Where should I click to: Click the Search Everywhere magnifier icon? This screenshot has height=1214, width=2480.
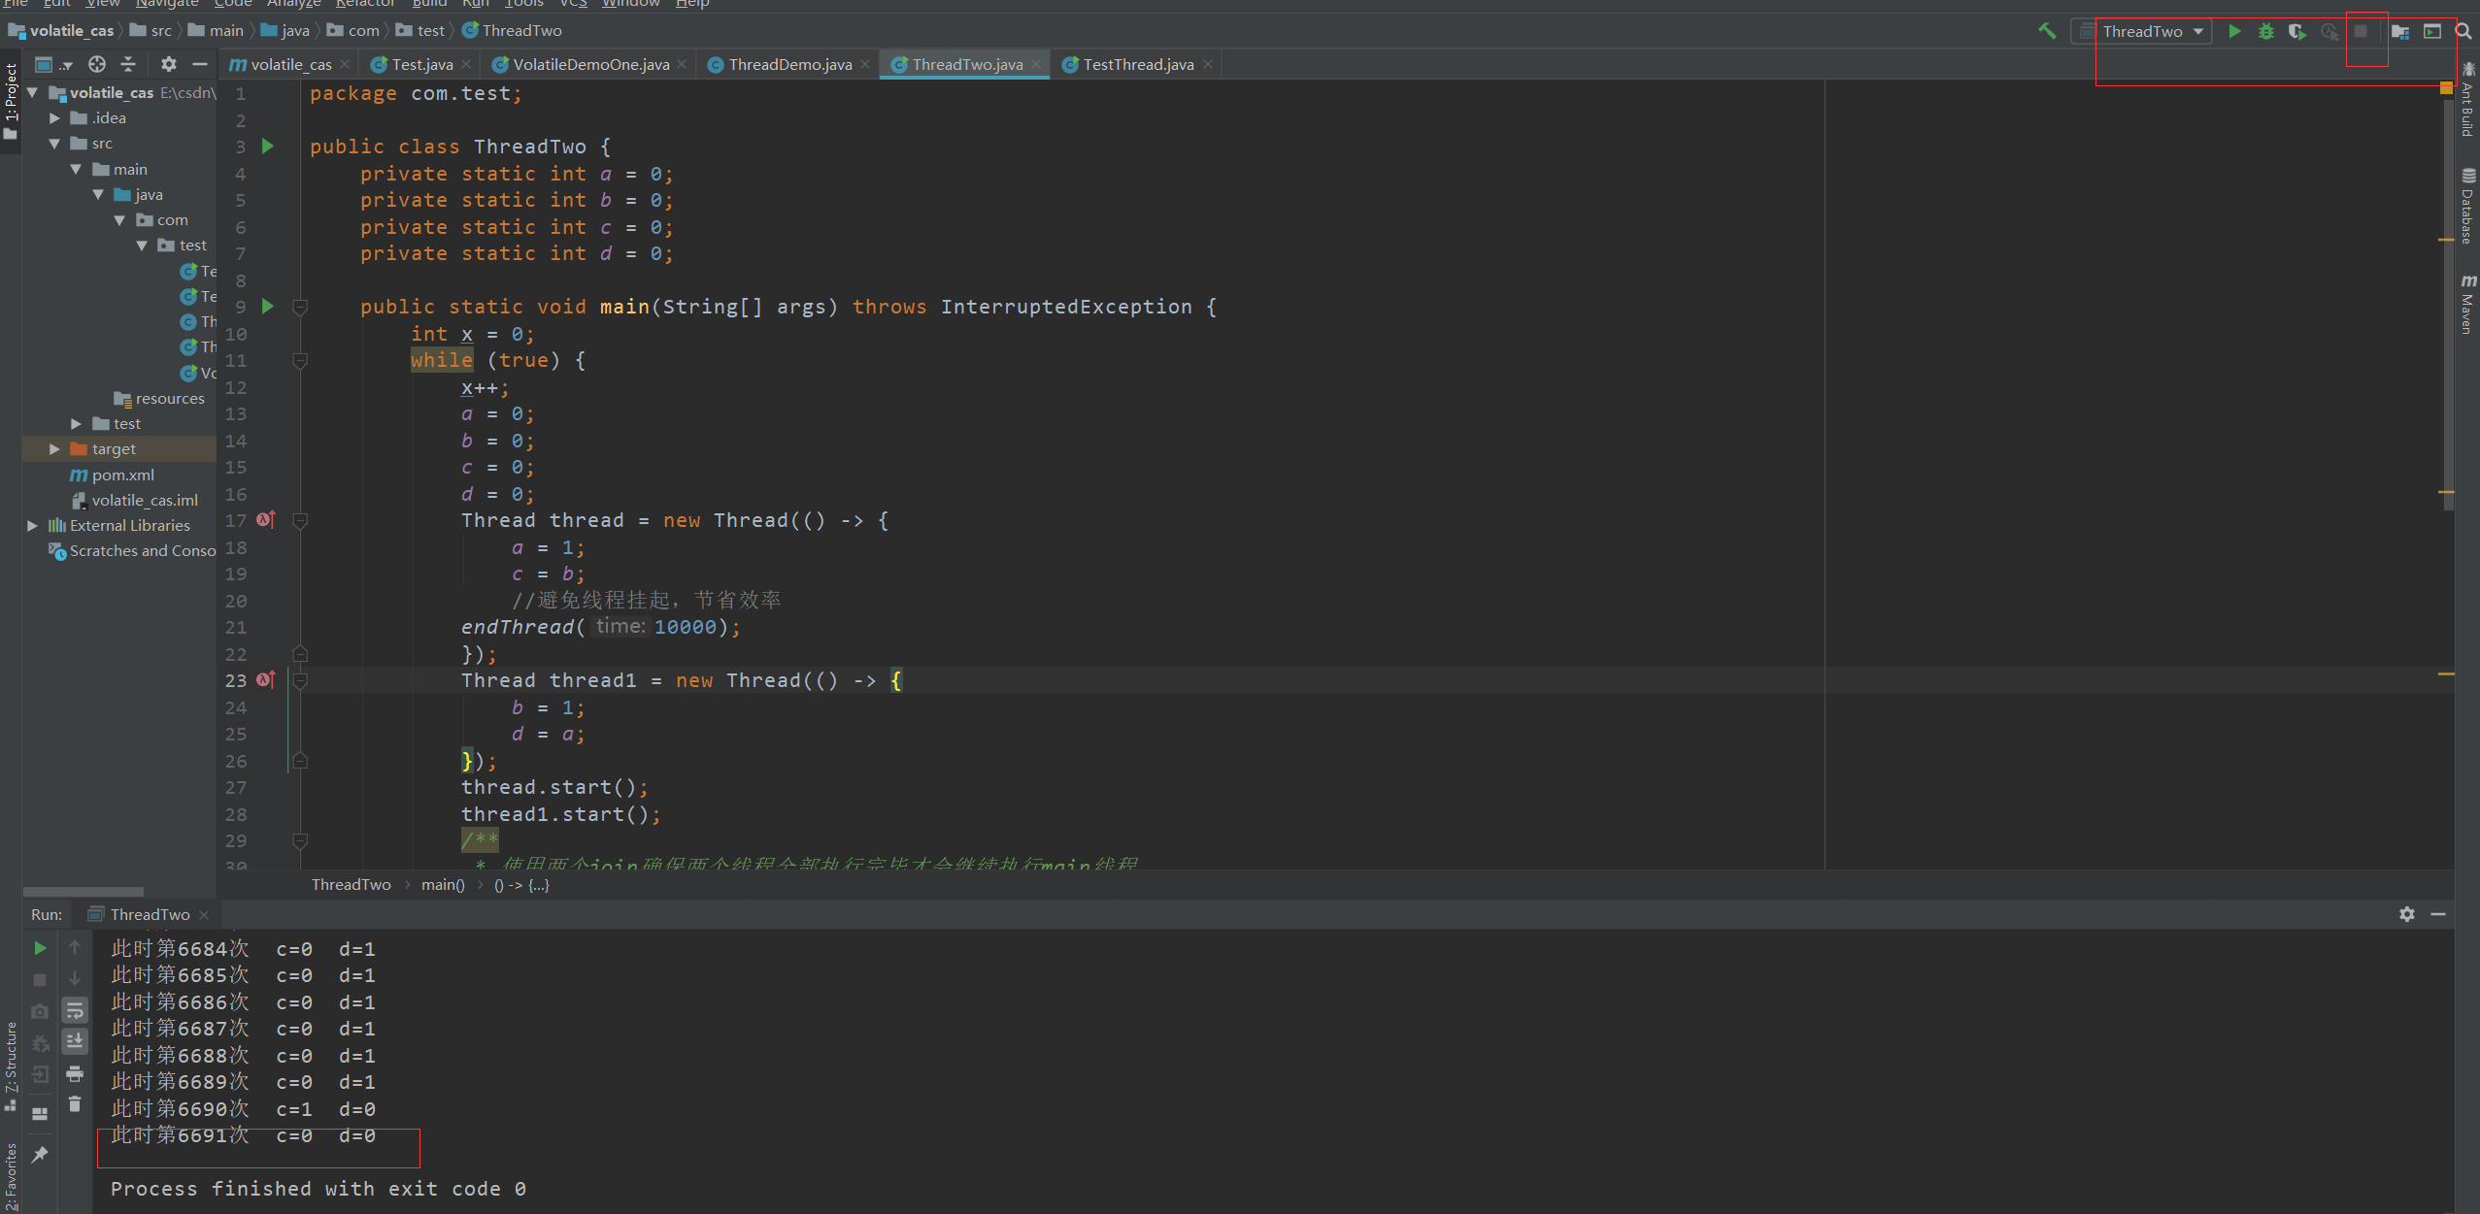pyautogui.click(x=2463, y=31)
